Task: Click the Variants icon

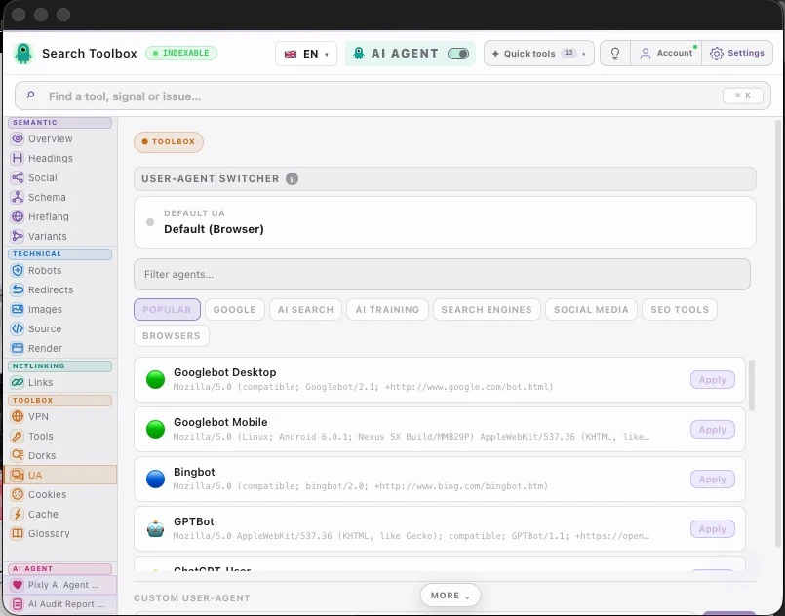Action: click(18, 236)
